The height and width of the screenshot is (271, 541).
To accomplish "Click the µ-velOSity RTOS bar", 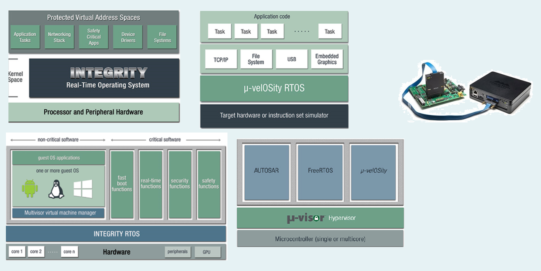I will click(x=274, y=89).
